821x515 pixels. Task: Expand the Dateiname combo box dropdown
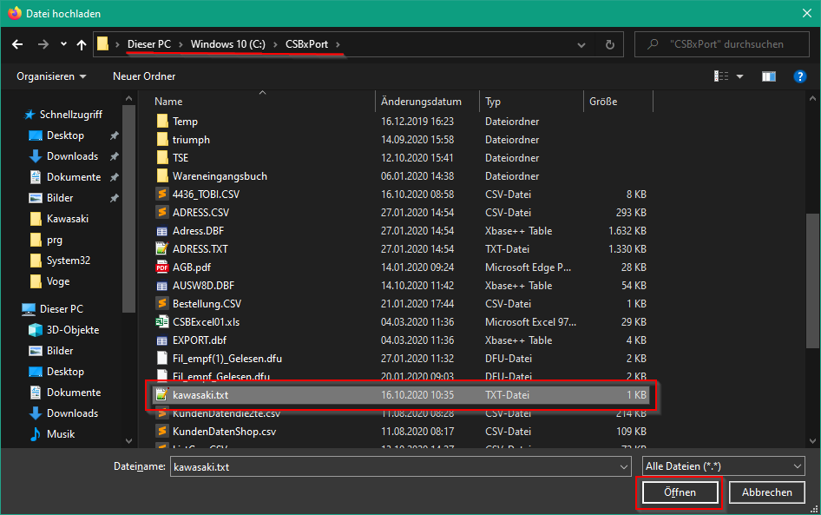(x=624, y=467)
